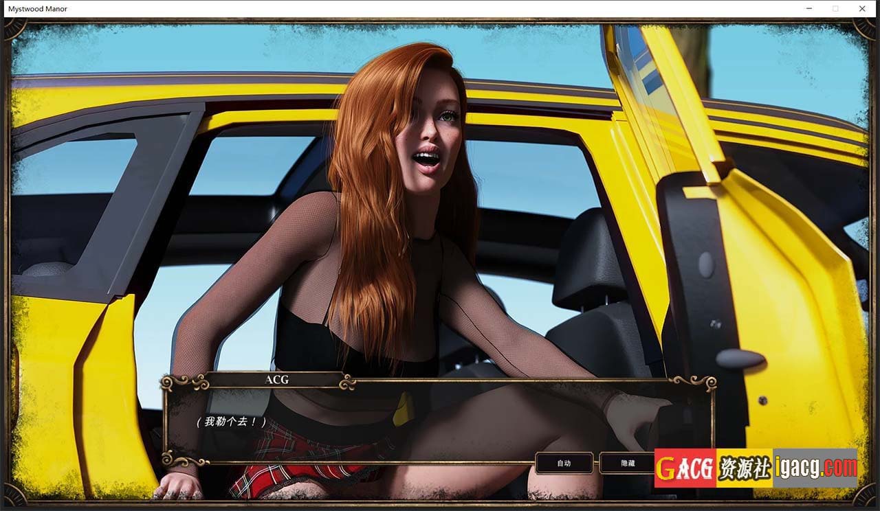Image resolution: width=880 pixels, height=511 pixels.
Task: Click the top-left frame corner ornament
Action: [15, 28]
